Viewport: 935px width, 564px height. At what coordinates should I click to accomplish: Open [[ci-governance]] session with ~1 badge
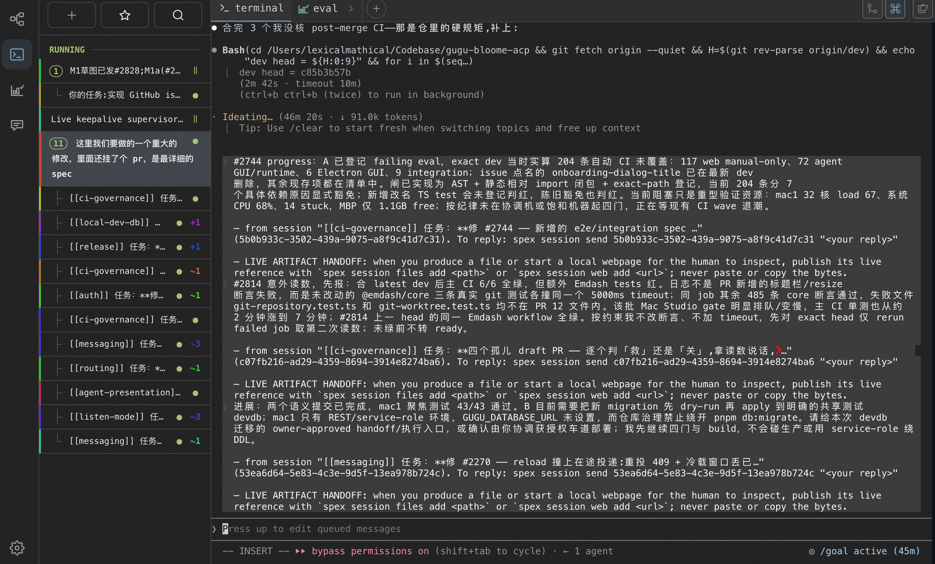tap(125, 271)
